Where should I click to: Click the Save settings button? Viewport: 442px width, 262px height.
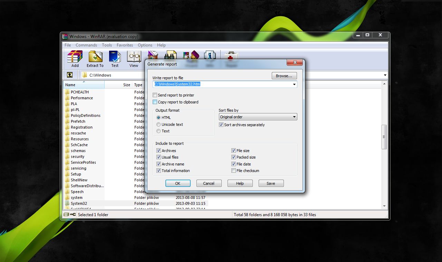(x=271, y=183)
